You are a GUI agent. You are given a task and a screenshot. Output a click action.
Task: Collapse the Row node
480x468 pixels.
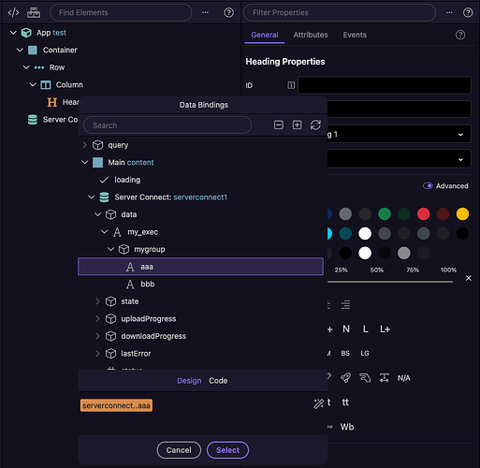[x=26, y=67]
